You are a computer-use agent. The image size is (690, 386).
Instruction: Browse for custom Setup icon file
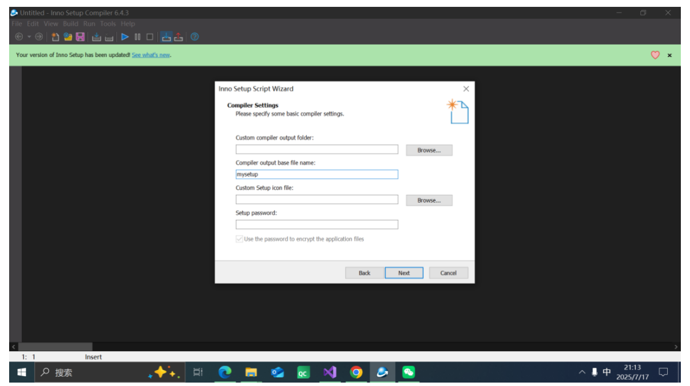(429, 200)
